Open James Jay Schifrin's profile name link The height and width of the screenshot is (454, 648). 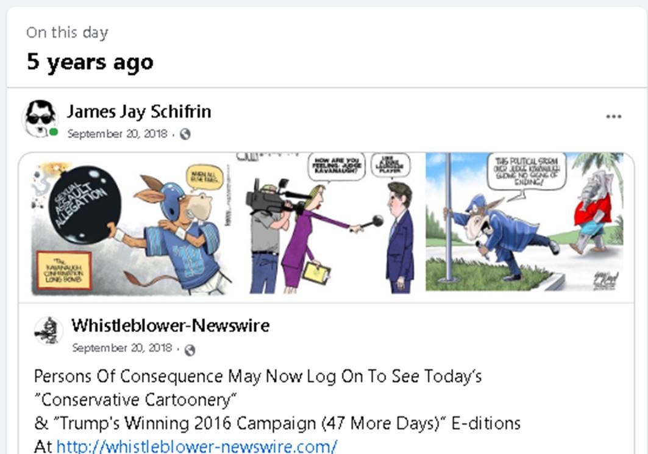click(139, 112)
